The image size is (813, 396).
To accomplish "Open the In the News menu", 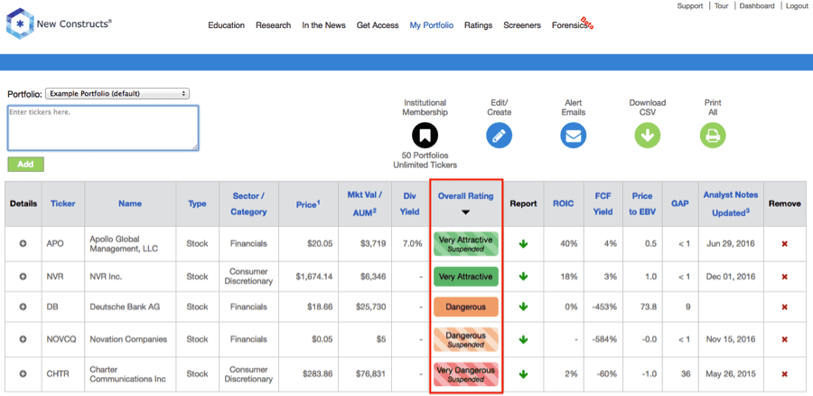I will click(323, 25).
